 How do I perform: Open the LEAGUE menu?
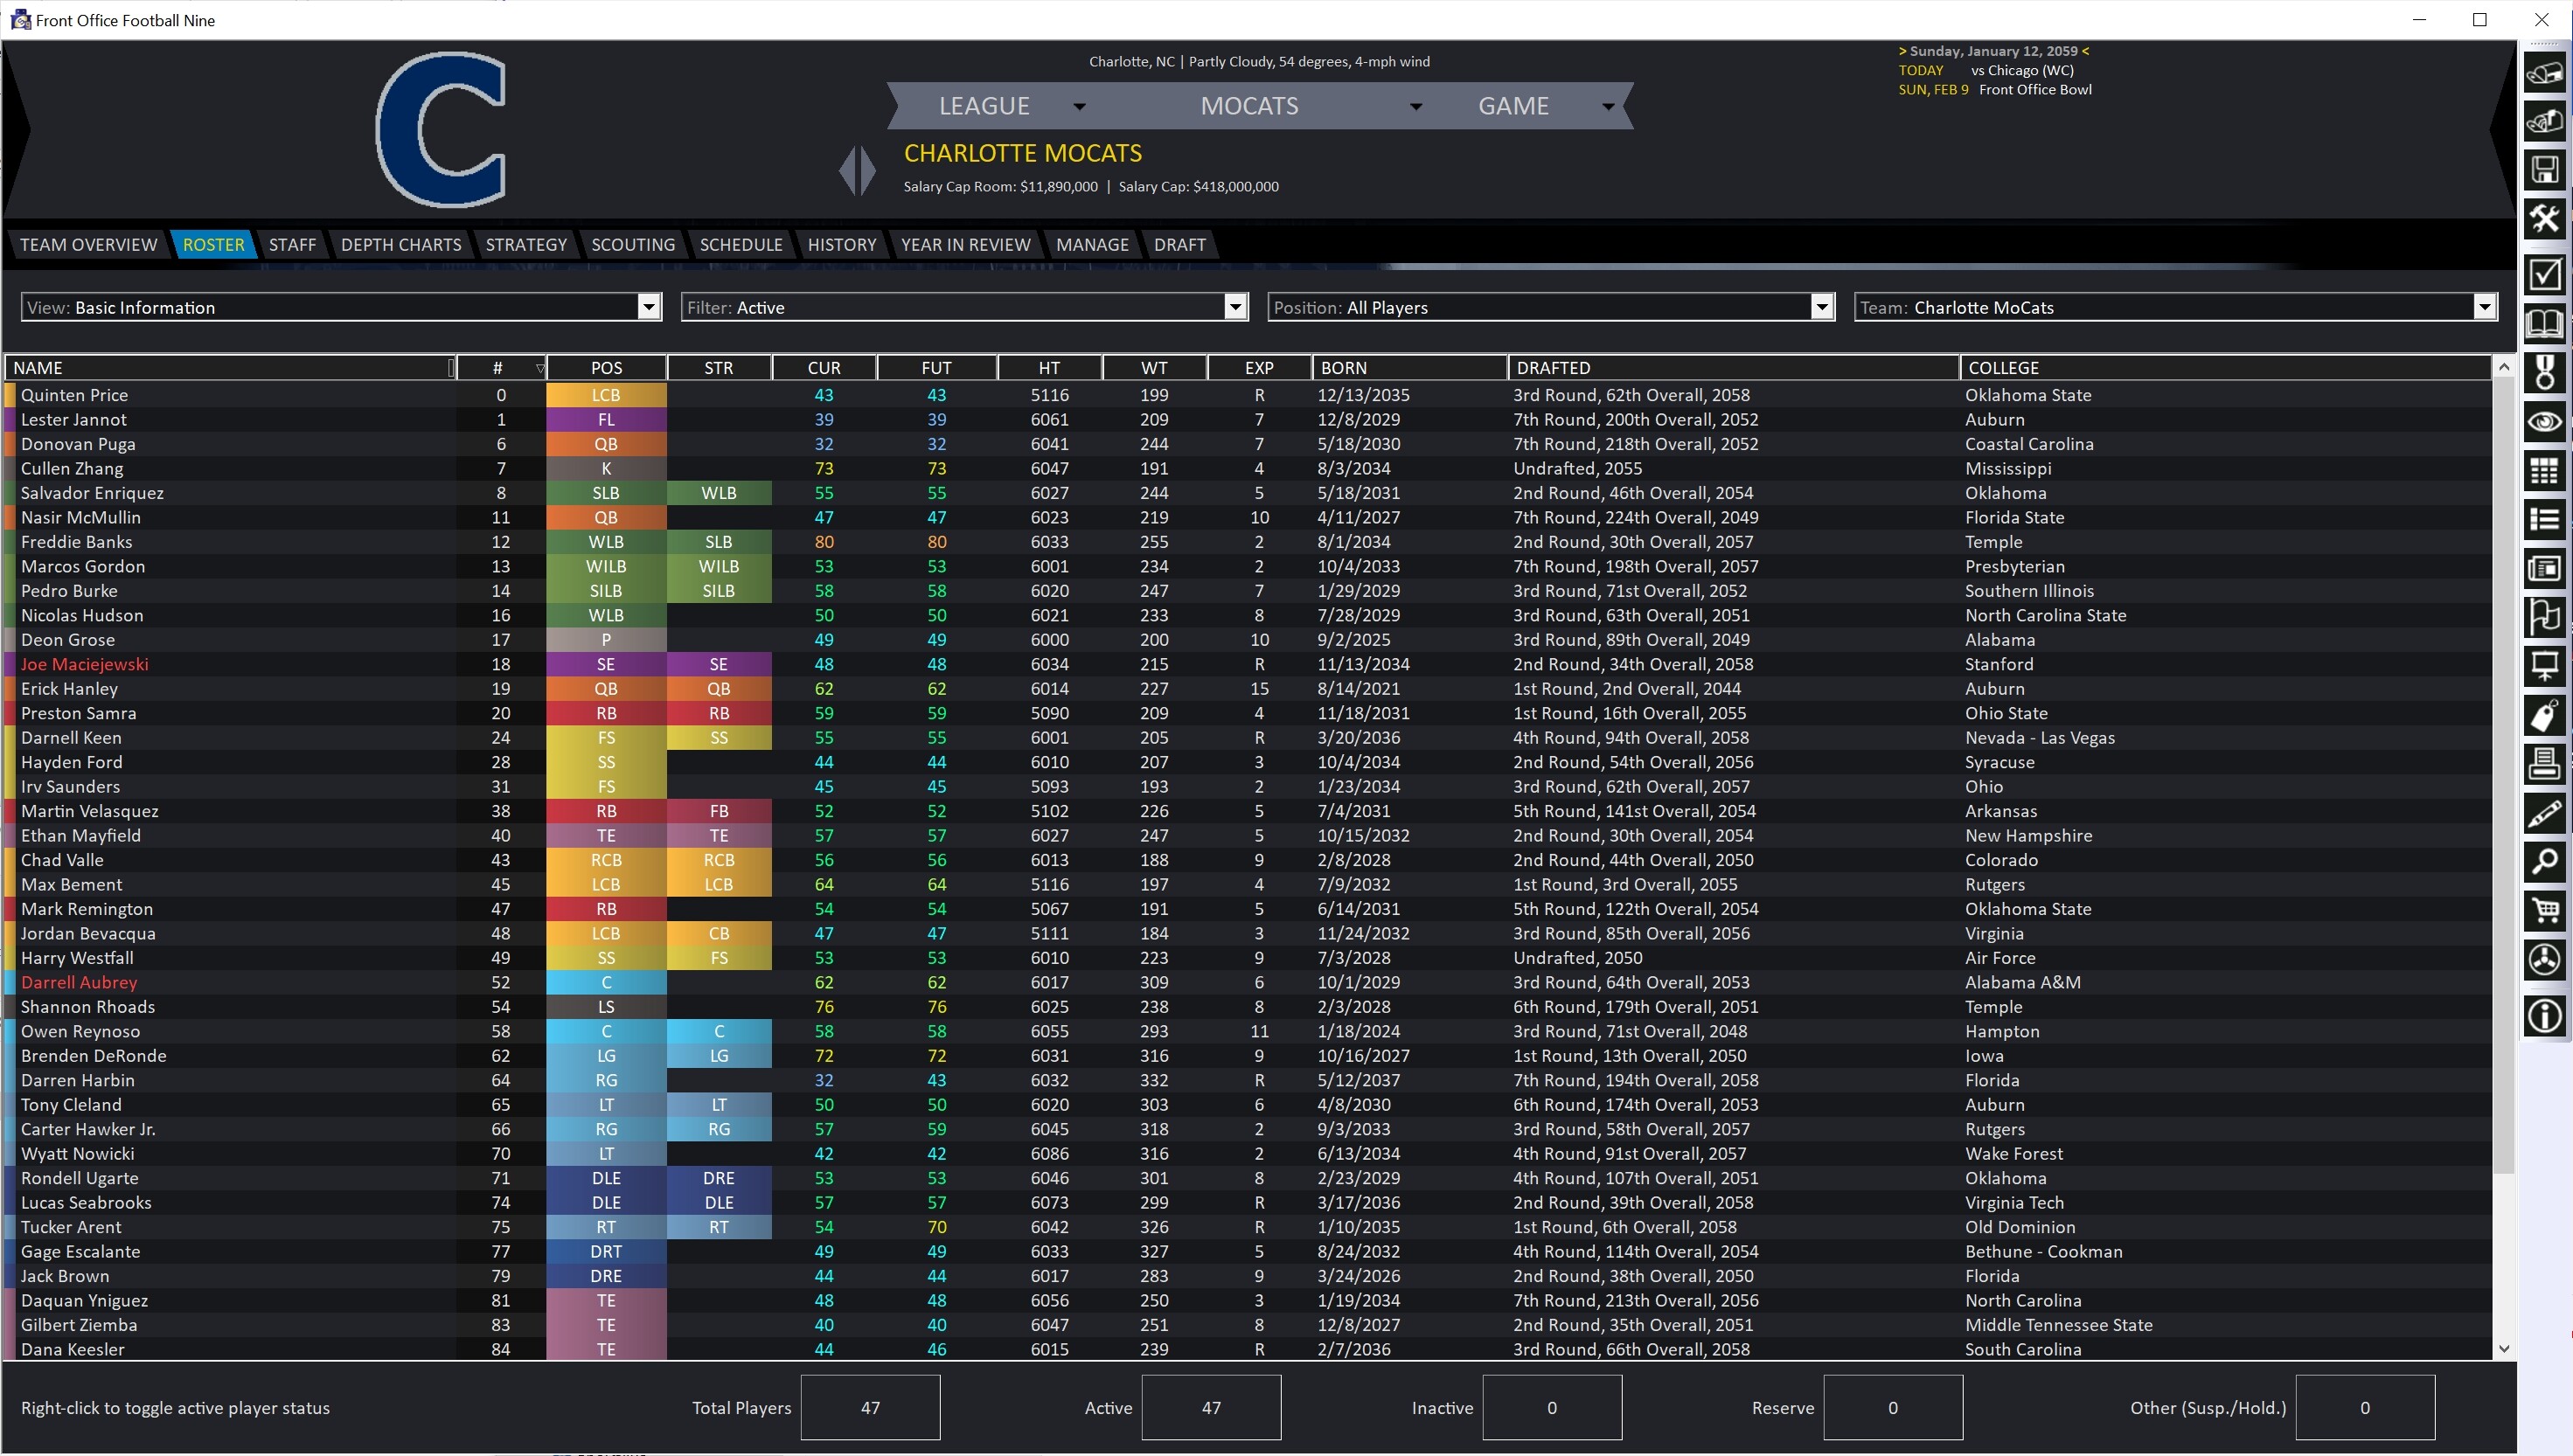pyautogui.click(x=984, y=105)
